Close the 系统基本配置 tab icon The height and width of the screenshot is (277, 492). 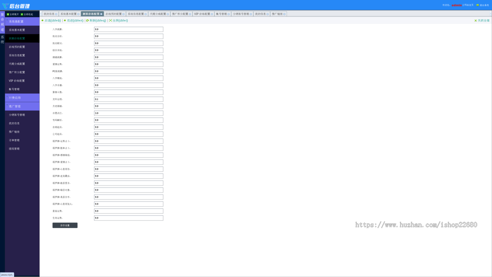(x=78, y=14)
